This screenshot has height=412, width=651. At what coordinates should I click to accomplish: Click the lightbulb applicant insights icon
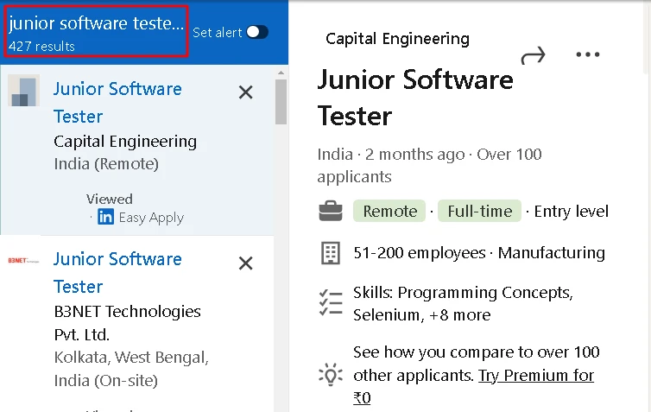point(331,374)
